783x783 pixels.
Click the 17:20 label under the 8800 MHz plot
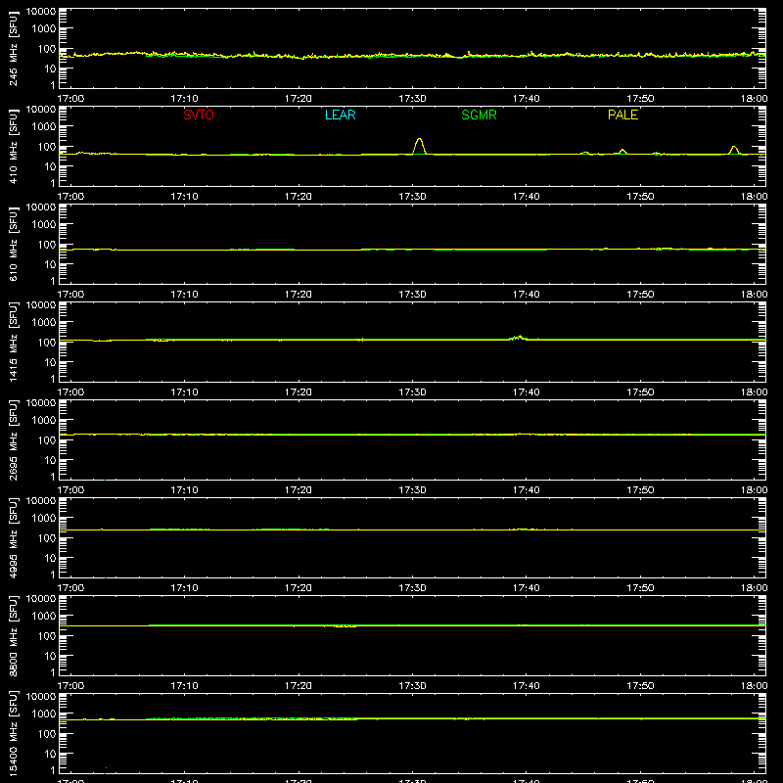[x=299, y=686]
